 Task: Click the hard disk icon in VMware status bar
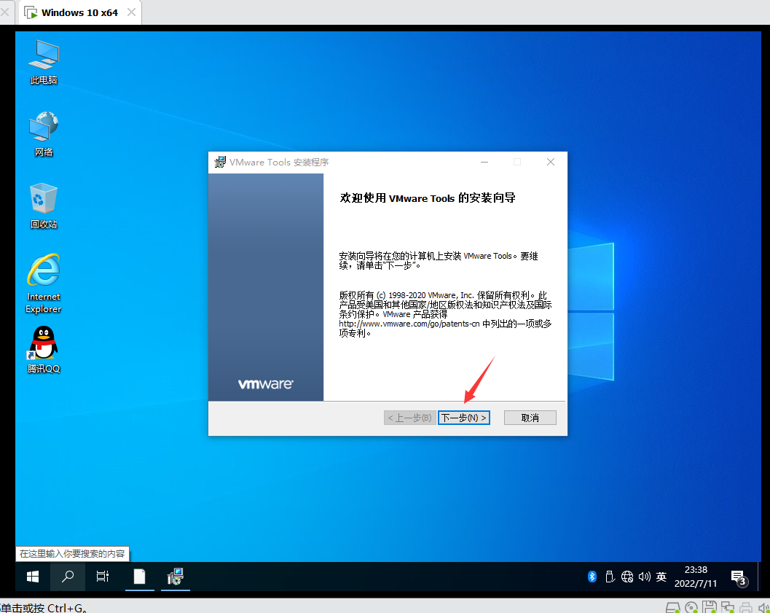673,608
